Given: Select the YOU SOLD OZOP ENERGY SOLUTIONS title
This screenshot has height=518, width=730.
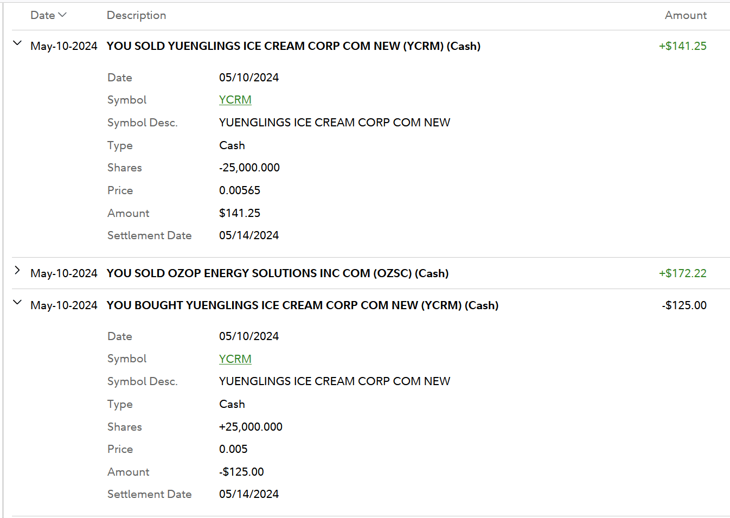Looking at the screenshot, I should (x=277, y=273).
